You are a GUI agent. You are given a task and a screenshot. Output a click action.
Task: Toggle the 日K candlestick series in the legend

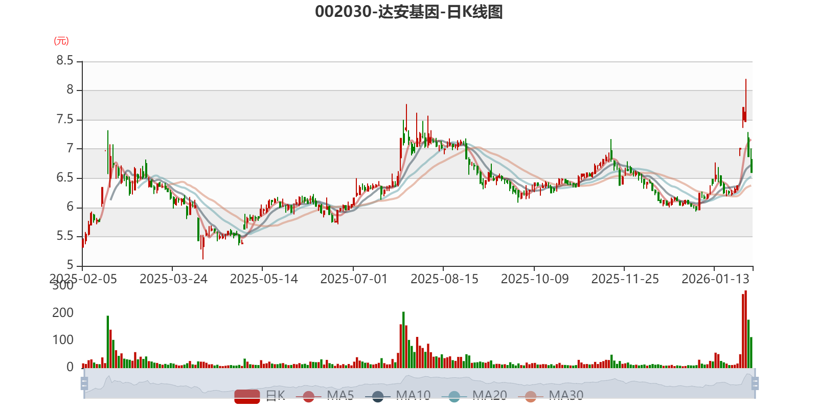coord(260,396)
